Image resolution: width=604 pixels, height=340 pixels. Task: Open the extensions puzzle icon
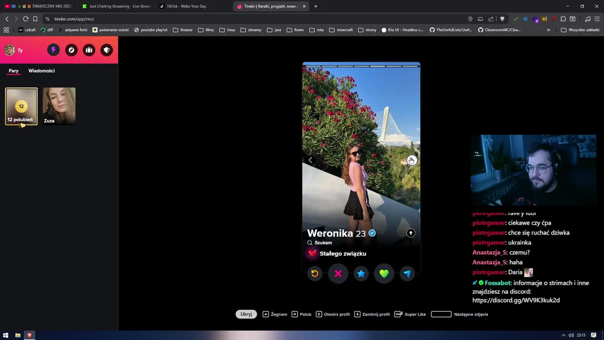(x=563, y=19)
